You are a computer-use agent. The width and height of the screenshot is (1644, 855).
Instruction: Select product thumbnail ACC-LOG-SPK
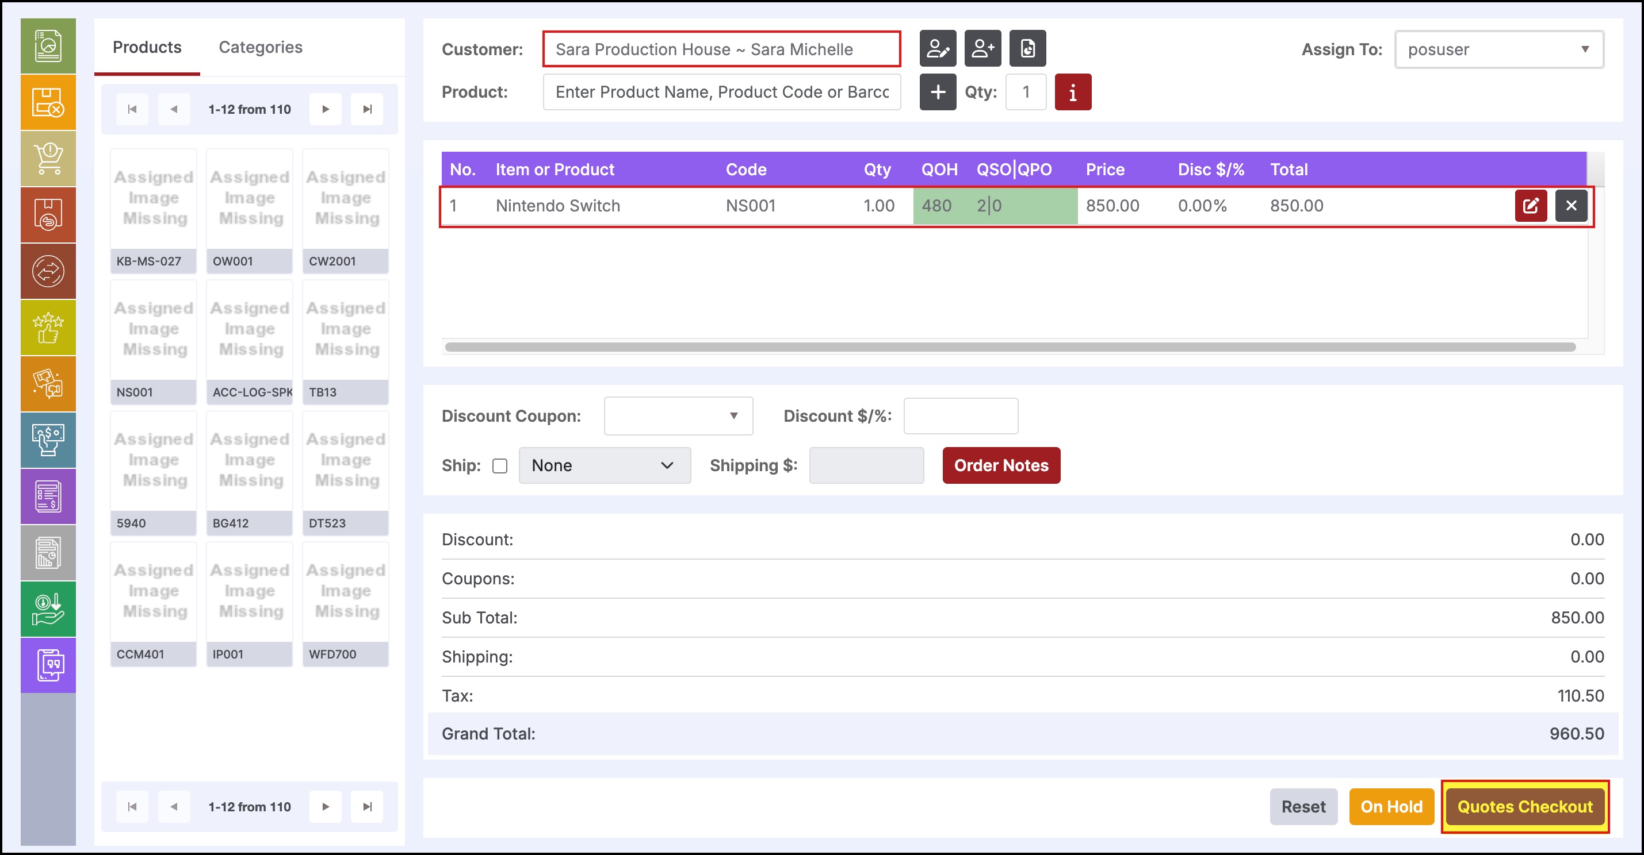tap(250, 342)
